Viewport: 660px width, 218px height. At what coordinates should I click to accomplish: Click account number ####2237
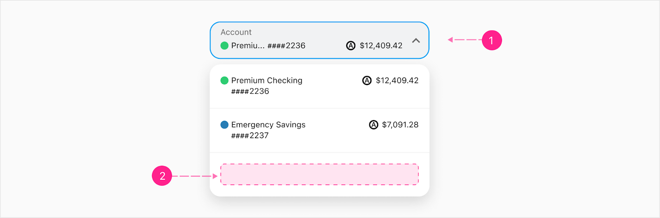pos(250,135)
